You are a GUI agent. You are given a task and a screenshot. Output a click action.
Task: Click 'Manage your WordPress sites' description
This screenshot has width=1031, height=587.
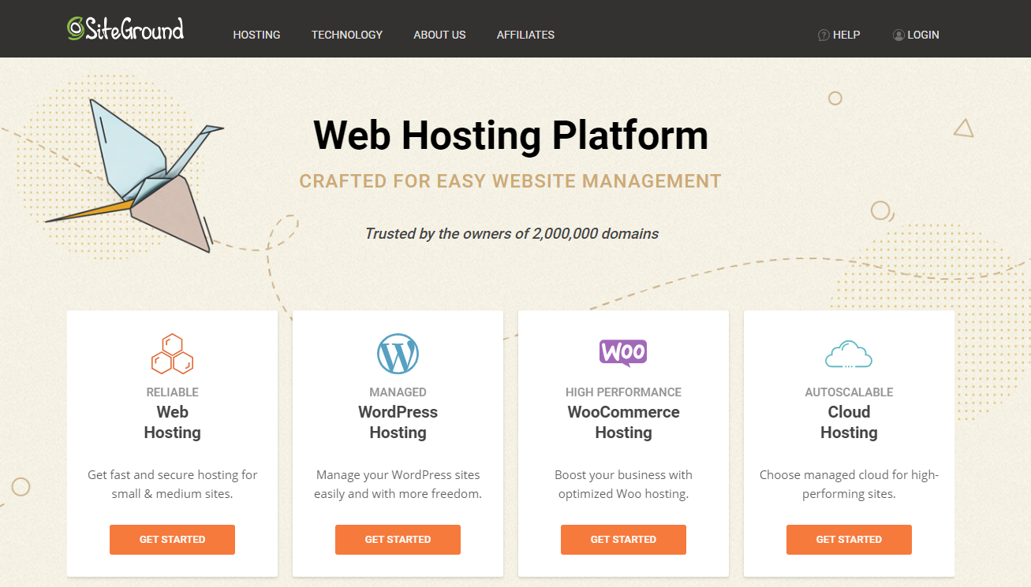[398, 485]
